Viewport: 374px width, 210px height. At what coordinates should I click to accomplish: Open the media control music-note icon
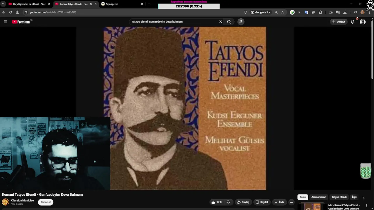point(355,12)
